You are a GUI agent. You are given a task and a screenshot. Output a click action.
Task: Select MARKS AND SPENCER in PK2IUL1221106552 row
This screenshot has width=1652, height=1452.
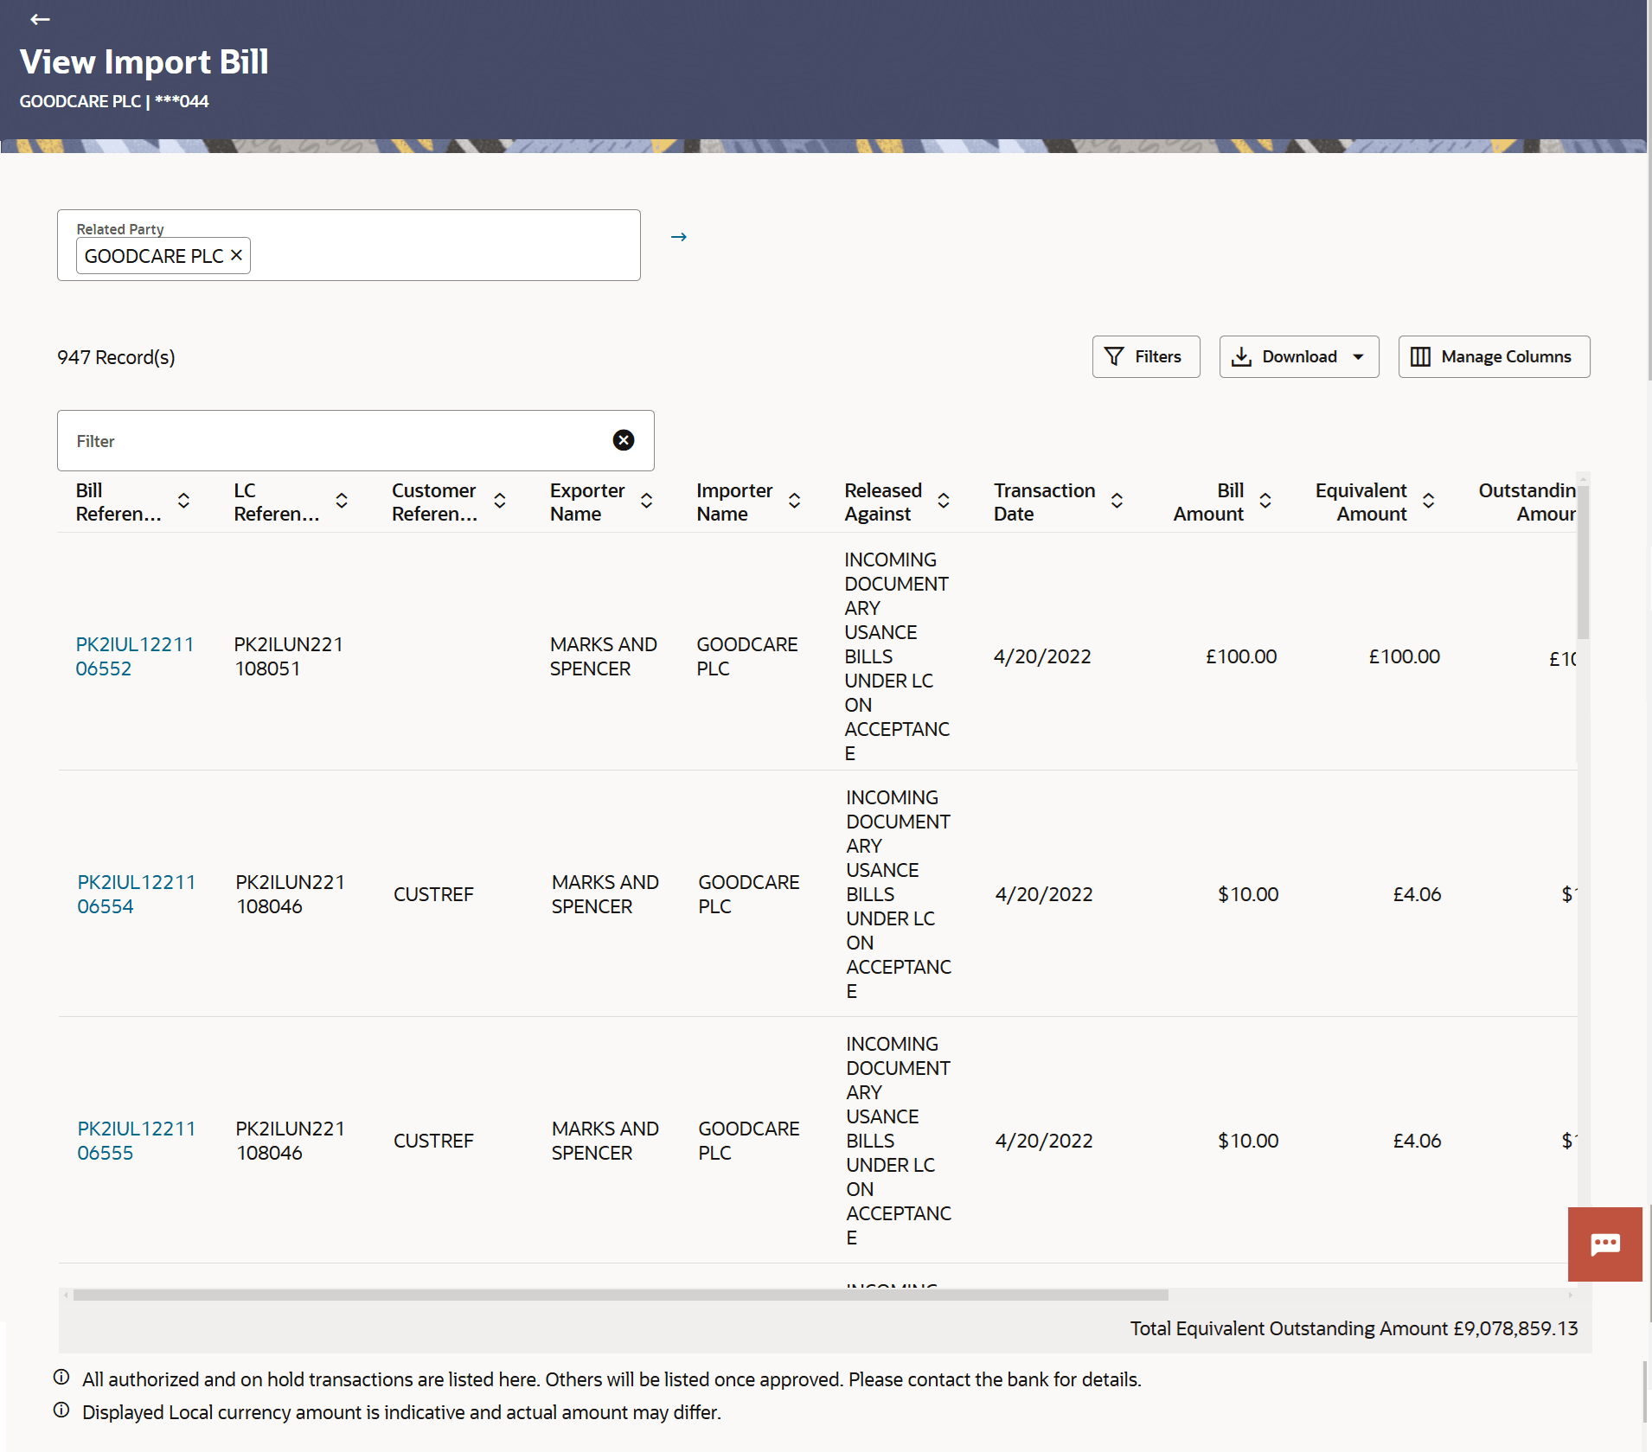pyautogui.click(x=604, y=656)
